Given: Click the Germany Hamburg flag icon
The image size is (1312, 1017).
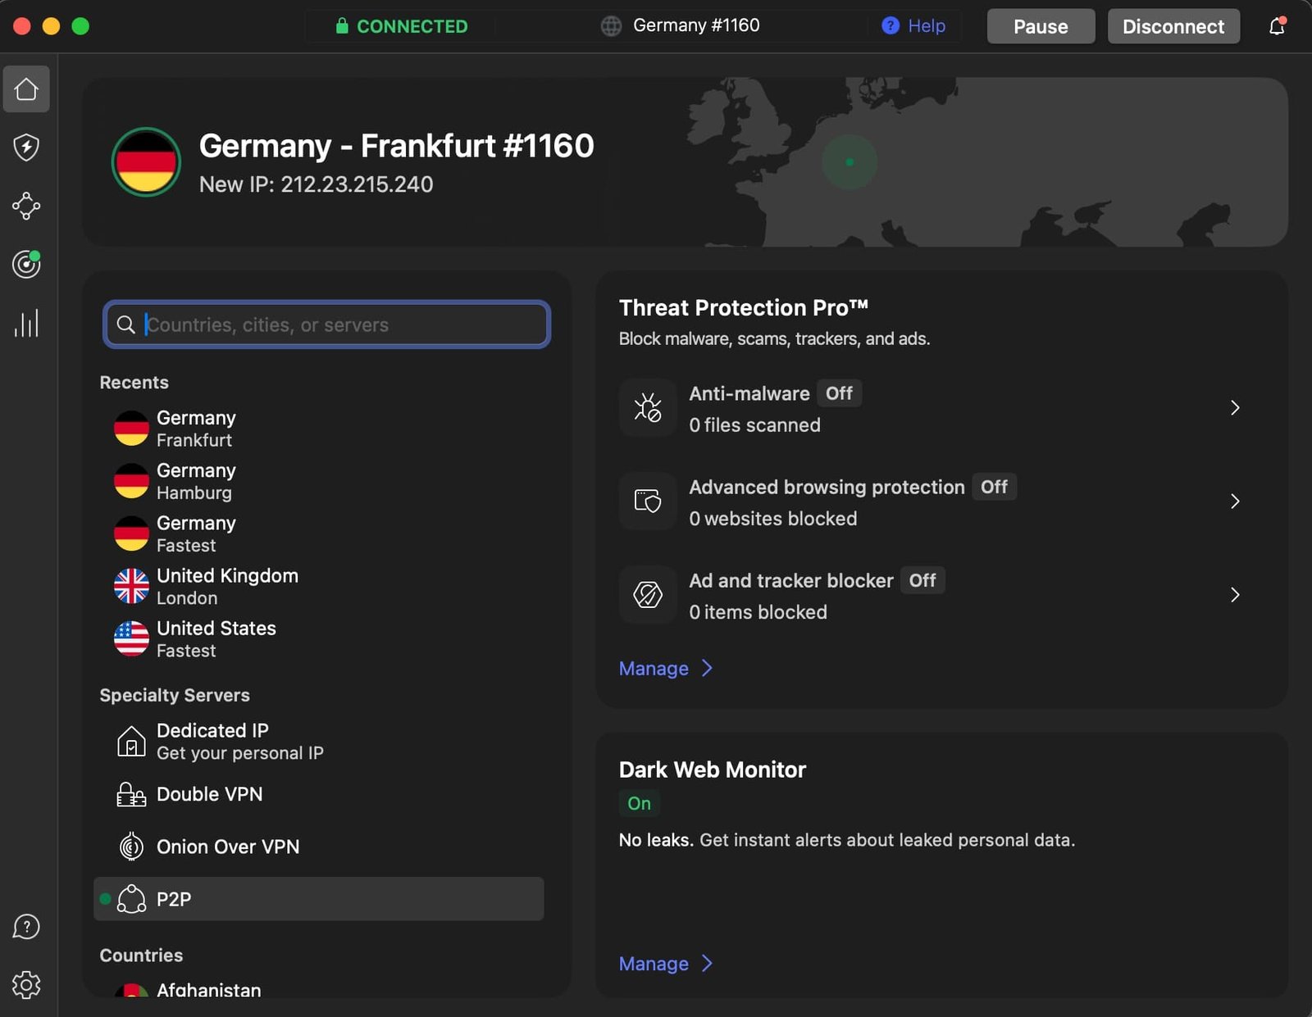Looking at the screenshot, I should (131, 481).
